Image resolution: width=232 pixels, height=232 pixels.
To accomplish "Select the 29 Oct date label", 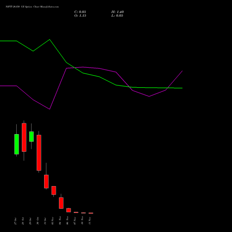I will pos(30,221).
